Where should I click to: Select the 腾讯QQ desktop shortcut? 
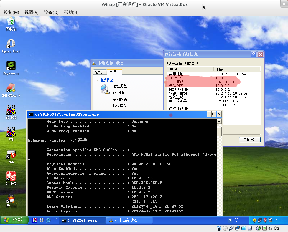click(x=11, y=200)
